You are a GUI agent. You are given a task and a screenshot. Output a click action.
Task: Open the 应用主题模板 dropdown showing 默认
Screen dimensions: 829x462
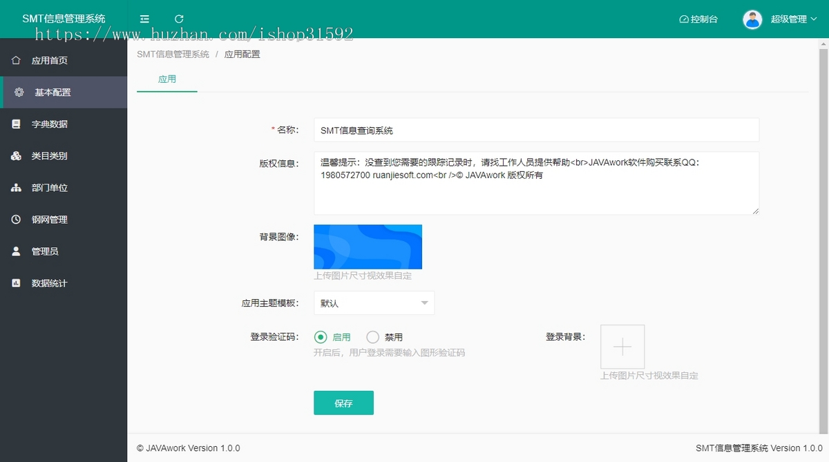[374, 302]
